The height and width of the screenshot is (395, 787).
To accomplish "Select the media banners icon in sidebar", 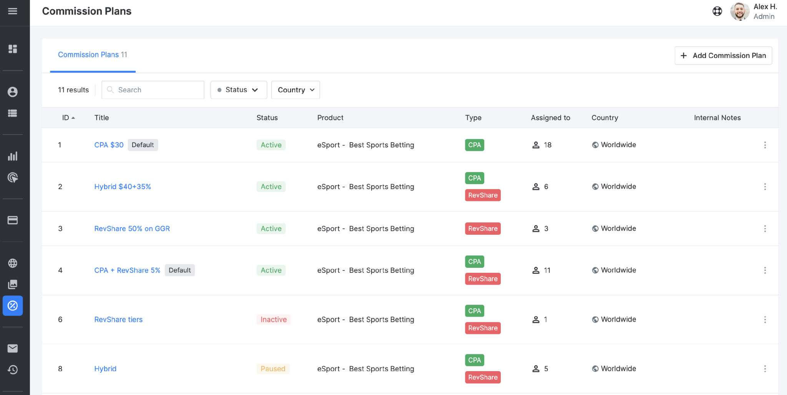I will pyautogui.click(x=13, y=284).
